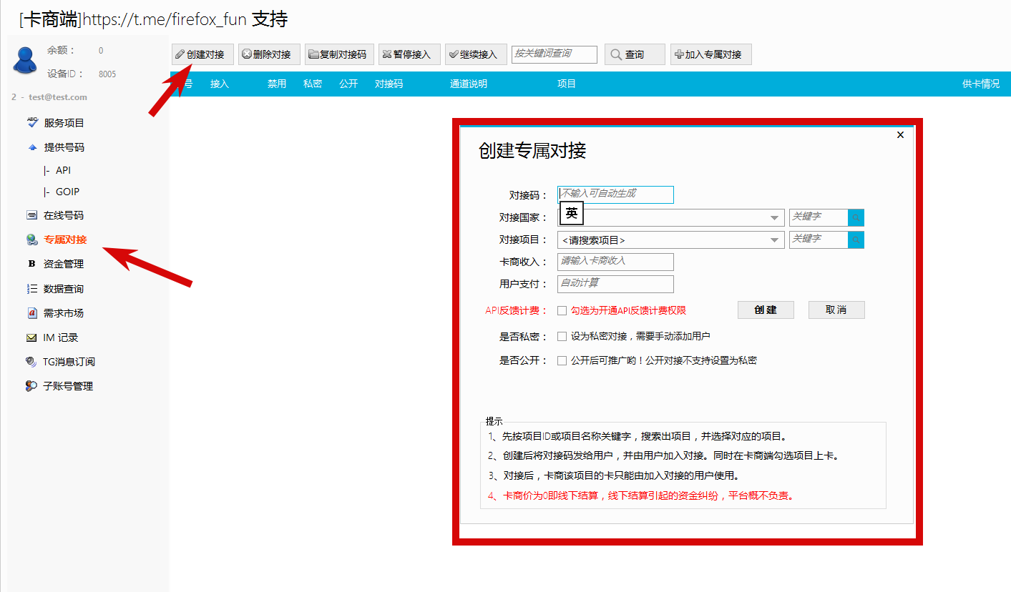Click the 禁用 column header
The image size is (1011, 592).
[277, 84]
